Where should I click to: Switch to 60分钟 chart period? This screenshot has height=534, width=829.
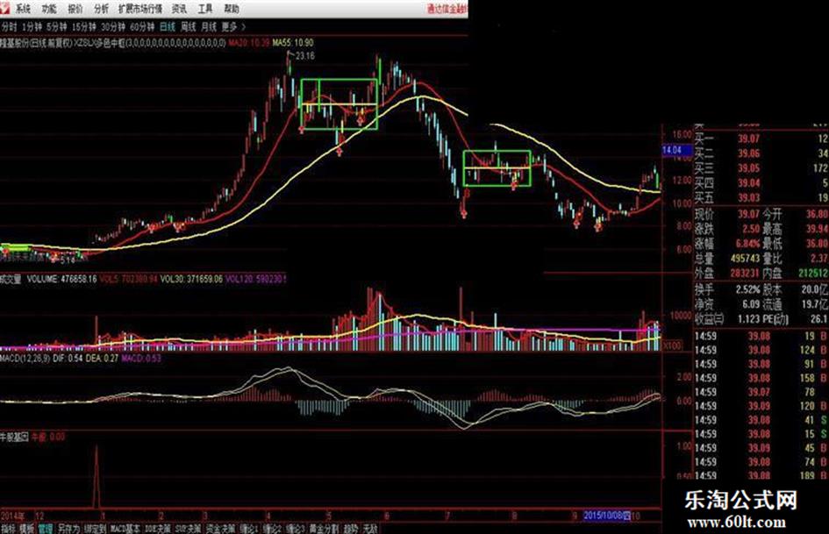tap(142, 26)
